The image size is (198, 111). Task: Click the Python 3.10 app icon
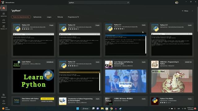tap(17, 27)
